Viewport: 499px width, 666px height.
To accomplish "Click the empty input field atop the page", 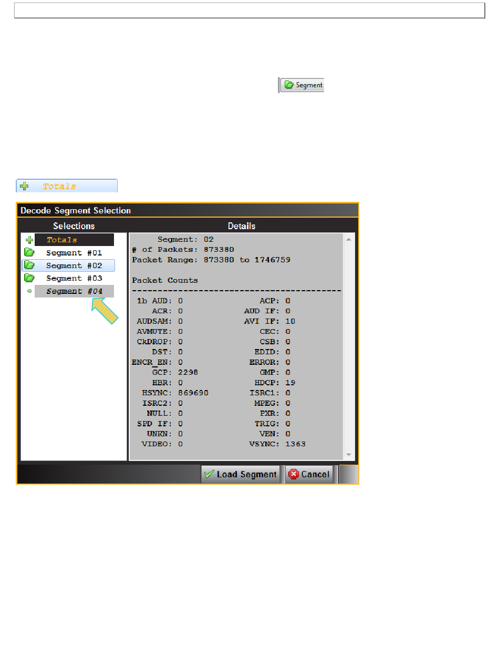I will pyautogui.click(x=250, y=11).
